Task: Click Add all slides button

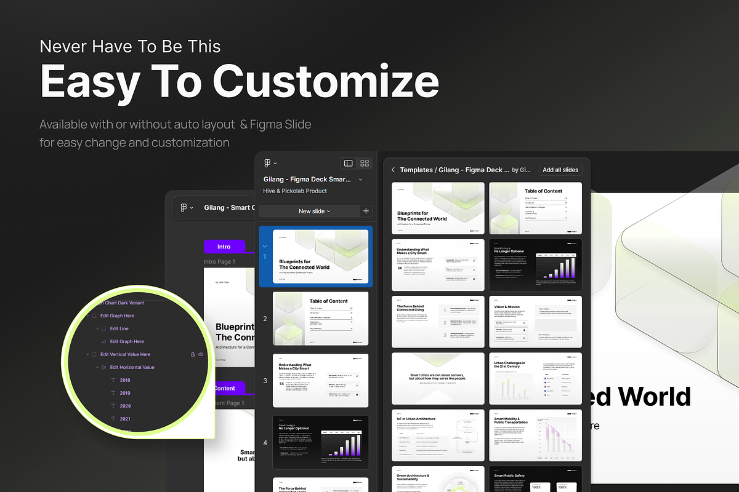Action: pyautogui.click(x=560, y=170)
